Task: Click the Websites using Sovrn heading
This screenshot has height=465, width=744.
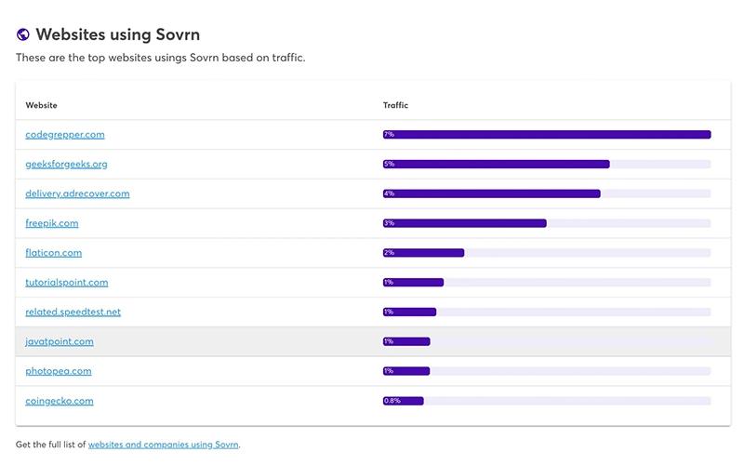Action: click(x=118, y=34)
